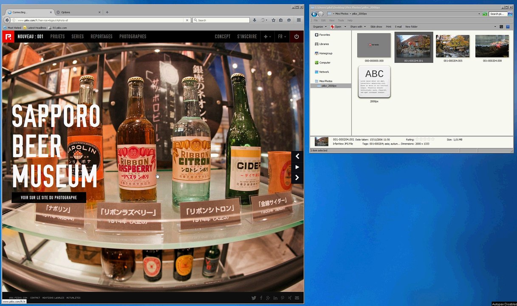Viewport: 517px width, 306px height.
Task: Click ACTUALITES footer link
Action: coord(73,298)
